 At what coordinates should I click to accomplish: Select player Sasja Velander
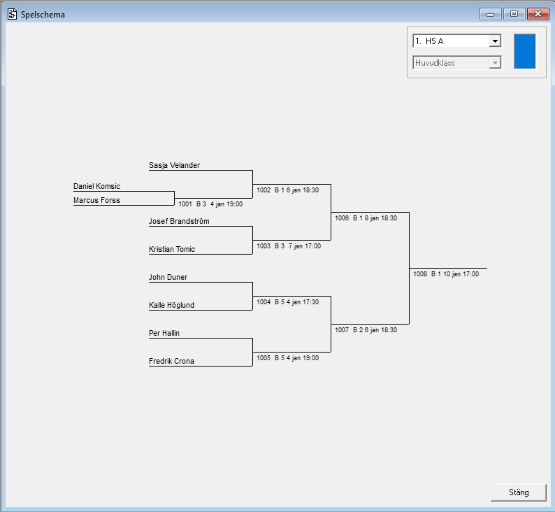(174, 166)
